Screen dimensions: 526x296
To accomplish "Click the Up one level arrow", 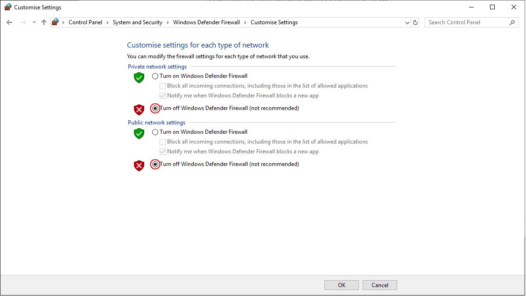I will (x=44, y=22).
